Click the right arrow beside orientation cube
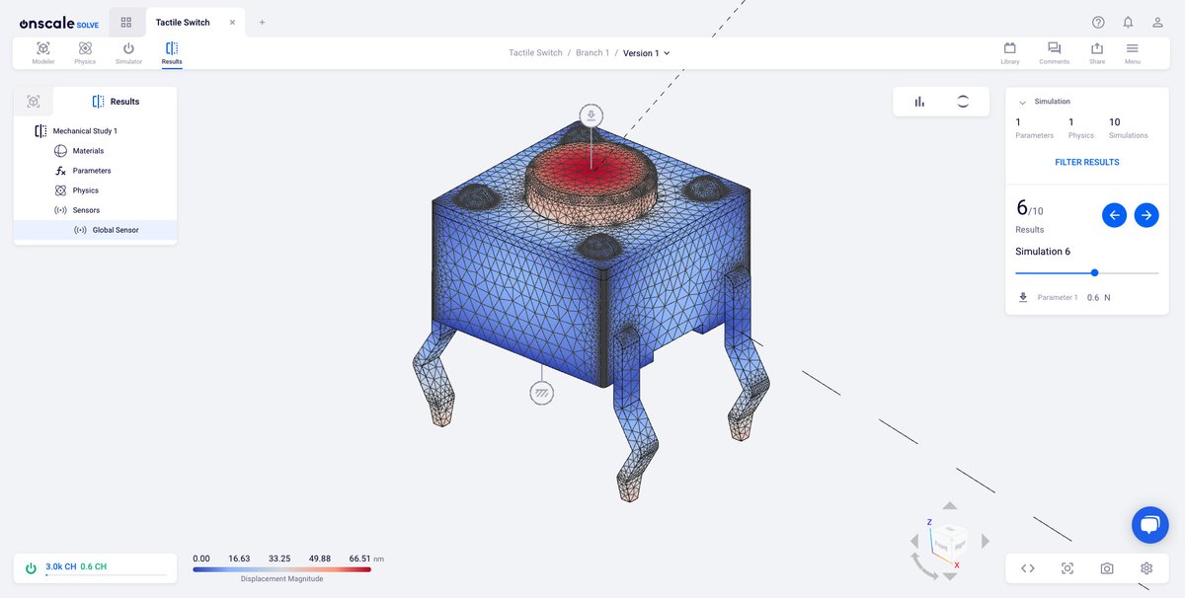The height and width of the screenshot is (598, 1185). click(x=985, y=540)
